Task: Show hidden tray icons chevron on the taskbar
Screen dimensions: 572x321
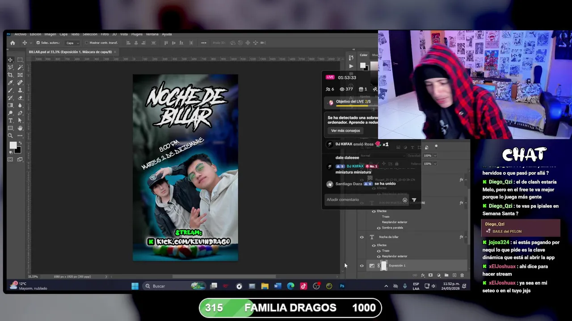Action: pos(386,286)
